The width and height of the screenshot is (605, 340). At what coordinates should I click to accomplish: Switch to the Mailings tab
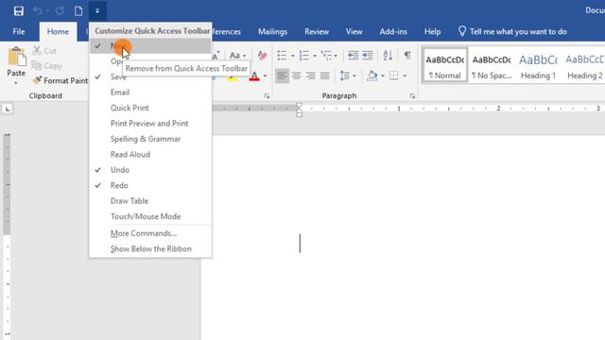click(x=272, y=31)
